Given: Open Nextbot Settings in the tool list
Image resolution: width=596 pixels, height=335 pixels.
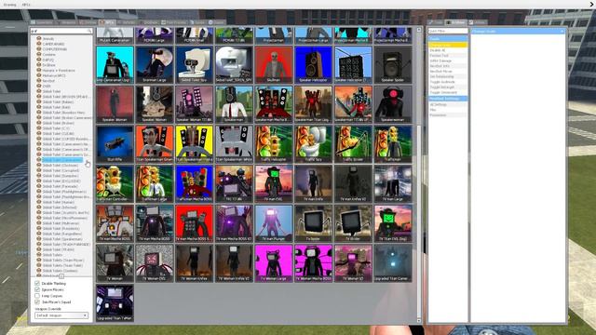Looking at the screenshot, I should coord(448,99).
